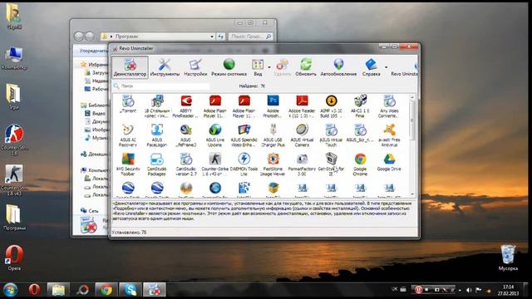Open Settings (Настройки) in Revo toolbar
Viewport: 532px width, 299px height.
point(195,67)
